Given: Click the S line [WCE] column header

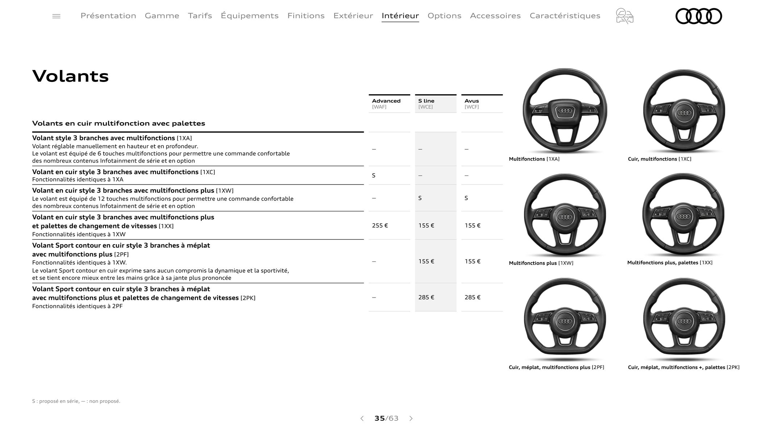Looking at the screenshot, I should 436,104.
